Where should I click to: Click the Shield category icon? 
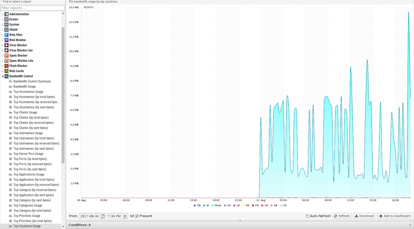6,30
